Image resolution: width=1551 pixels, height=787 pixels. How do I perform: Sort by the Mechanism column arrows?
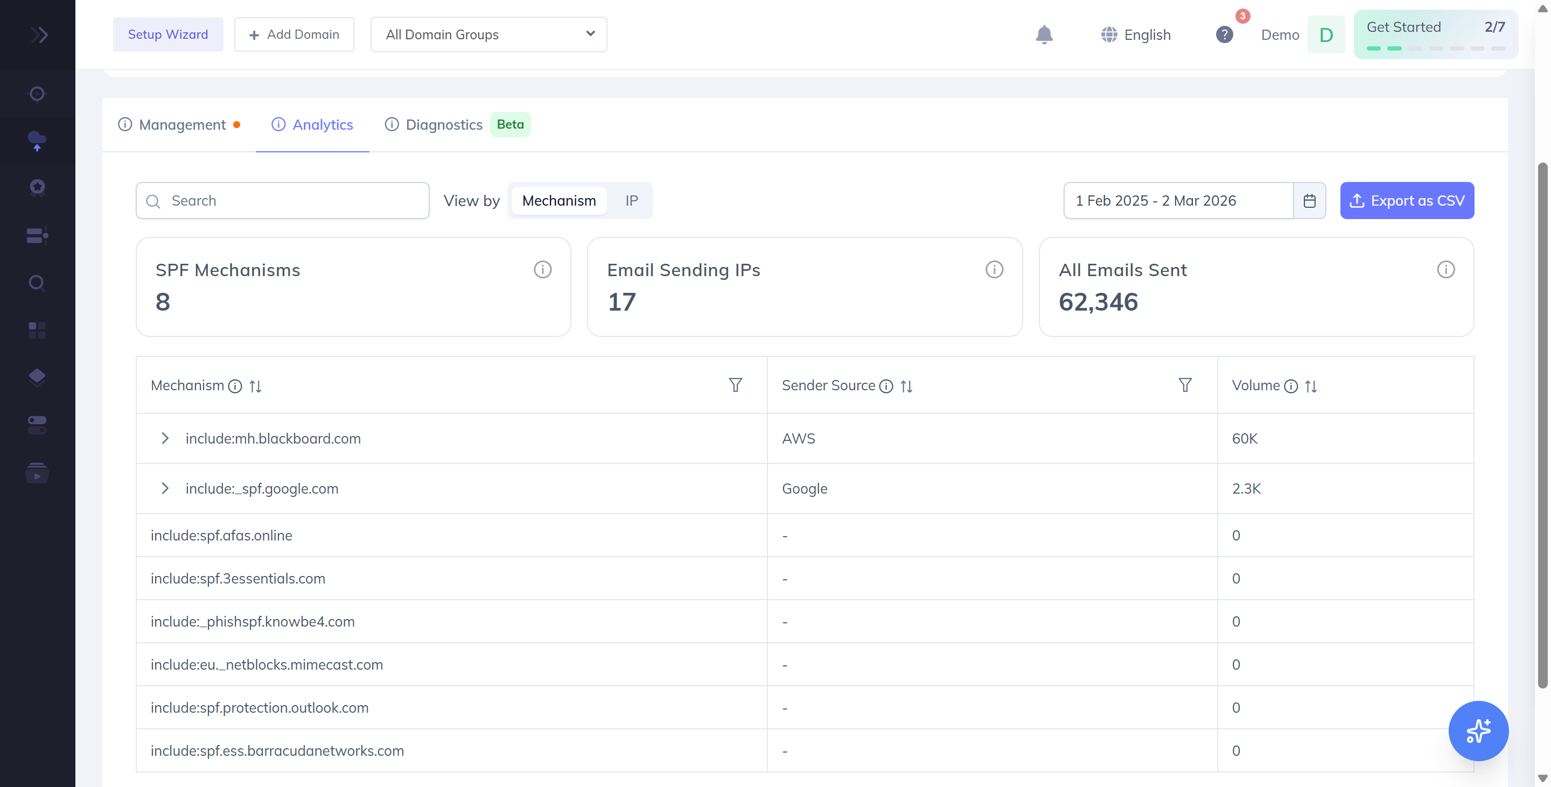[x=255, y=387]
